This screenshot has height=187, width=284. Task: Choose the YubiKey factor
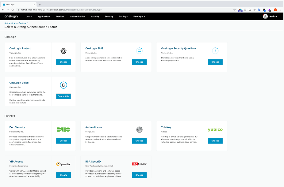point(215,141)
